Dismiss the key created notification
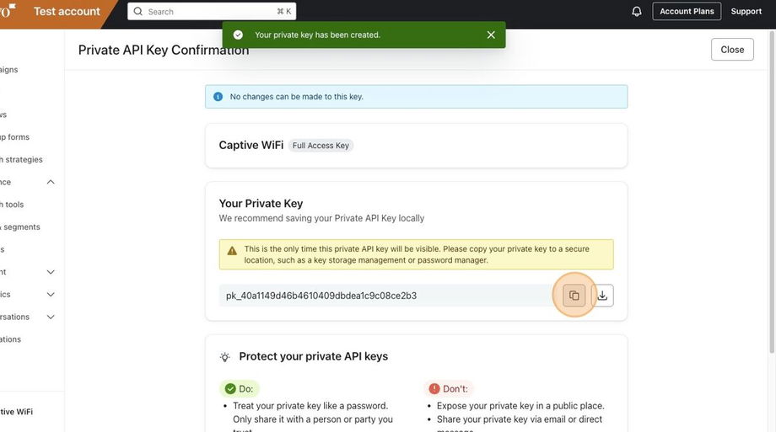 click(491, 35)
